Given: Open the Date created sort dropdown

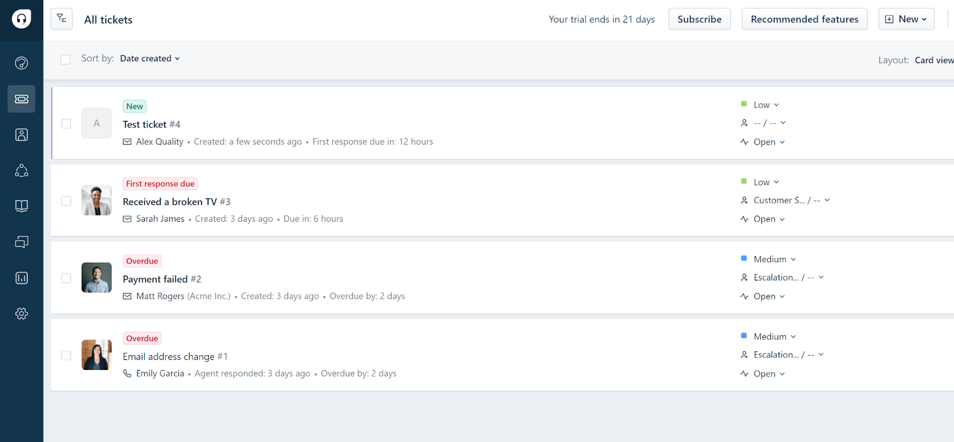Looking at the screenshot, I should click(150, 58).
